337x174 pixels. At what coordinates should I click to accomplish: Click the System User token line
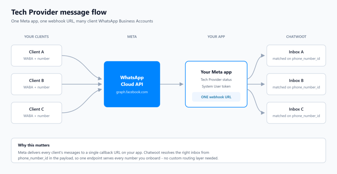click(x=216, y=87)
